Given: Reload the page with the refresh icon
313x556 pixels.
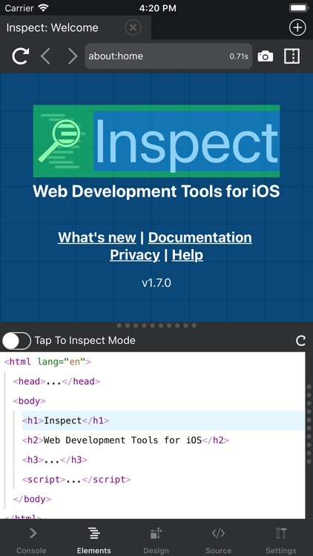Looking at the screenshot, I should coord(21,56).
